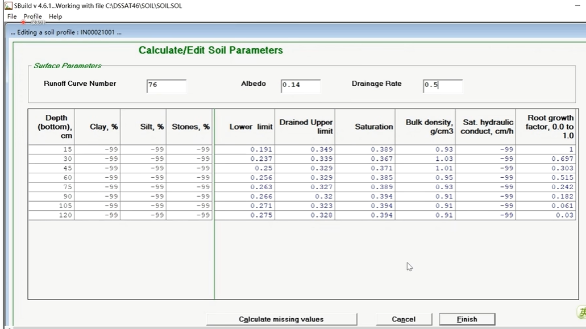586x329 pixels.
Task: Select depth cell 15
Action: [52, 149]
